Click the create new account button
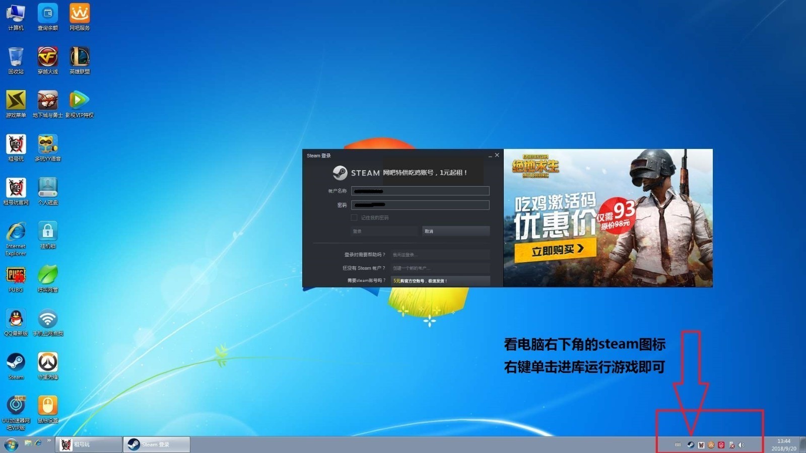This screenshot has width=806, height=453. point(440,268)
